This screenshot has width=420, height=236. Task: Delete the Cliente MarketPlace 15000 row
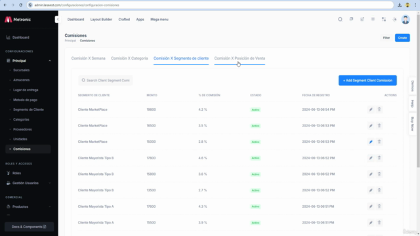(379, 142)
